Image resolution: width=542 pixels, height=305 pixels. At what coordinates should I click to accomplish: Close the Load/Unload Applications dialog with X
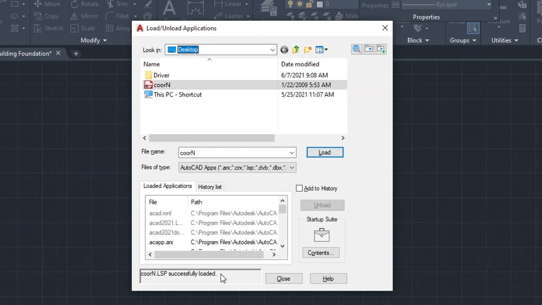pos(385,28)
